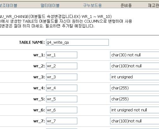Edit the int unsigned type field for wr_3
The height and width of the screenshot is (129, 159).
click(135, 77)
